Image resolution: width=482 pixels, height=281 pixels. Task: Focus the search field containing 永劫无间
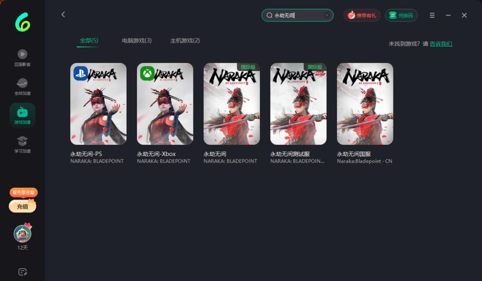pos(297,16)
